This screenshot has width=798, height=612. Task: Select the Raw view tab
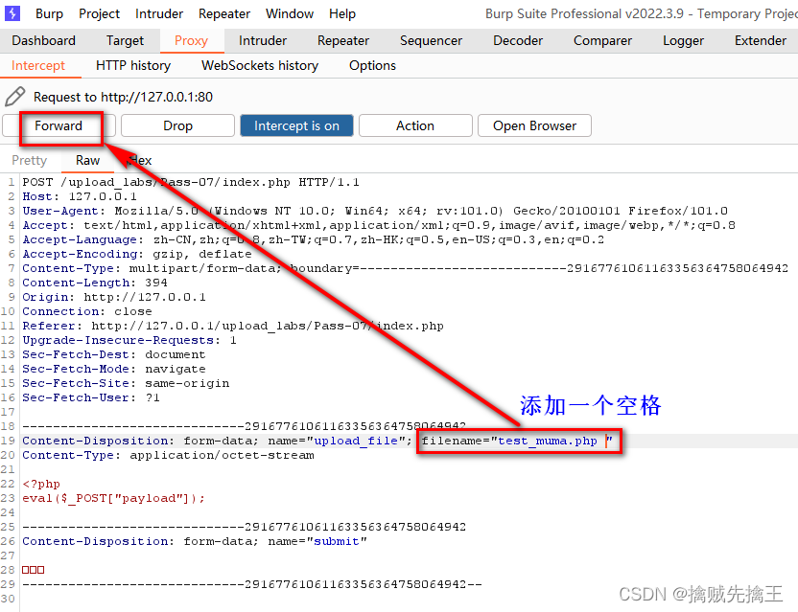click(x=87, y=161)
